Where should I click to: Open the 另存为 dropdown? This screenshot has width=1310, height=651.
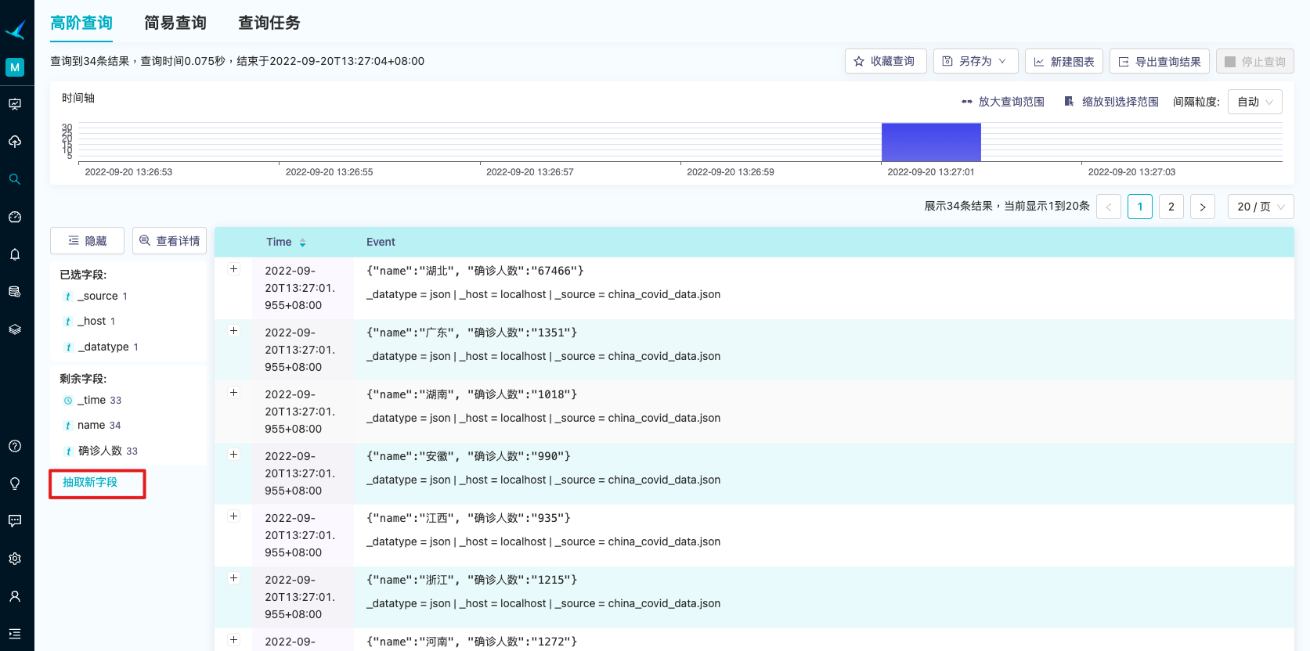976,61
